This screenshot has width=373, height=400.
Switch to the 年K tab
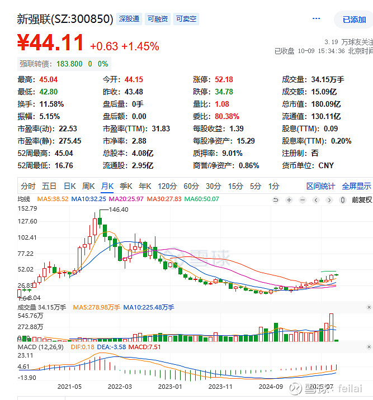click(x=145, y=186)
